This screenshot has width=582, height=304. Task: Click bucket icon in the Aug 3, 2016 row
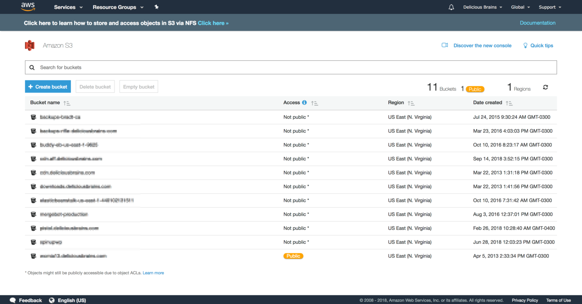[34, 214]
